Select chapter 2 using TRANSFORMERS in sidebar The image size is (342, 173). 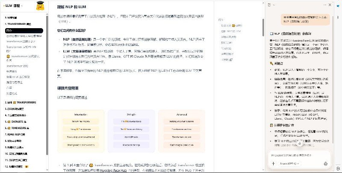point(21,103)
